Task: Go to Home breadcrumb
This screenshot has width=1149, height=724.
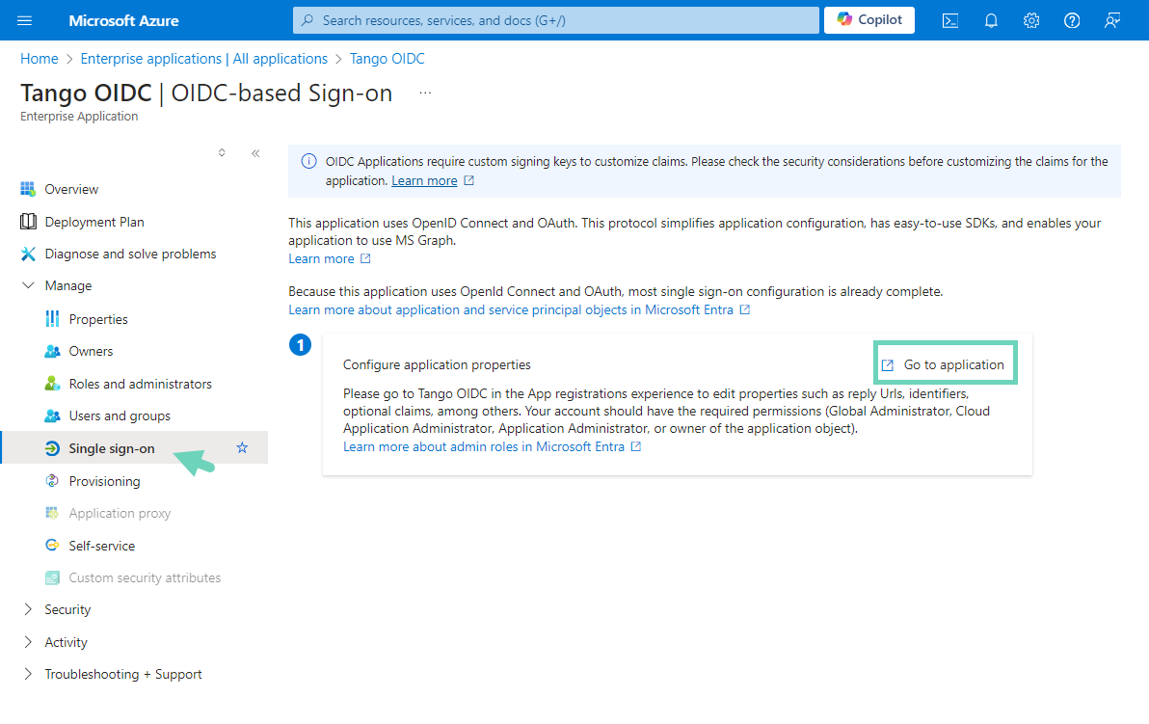Action: click(x=39, y=59)
